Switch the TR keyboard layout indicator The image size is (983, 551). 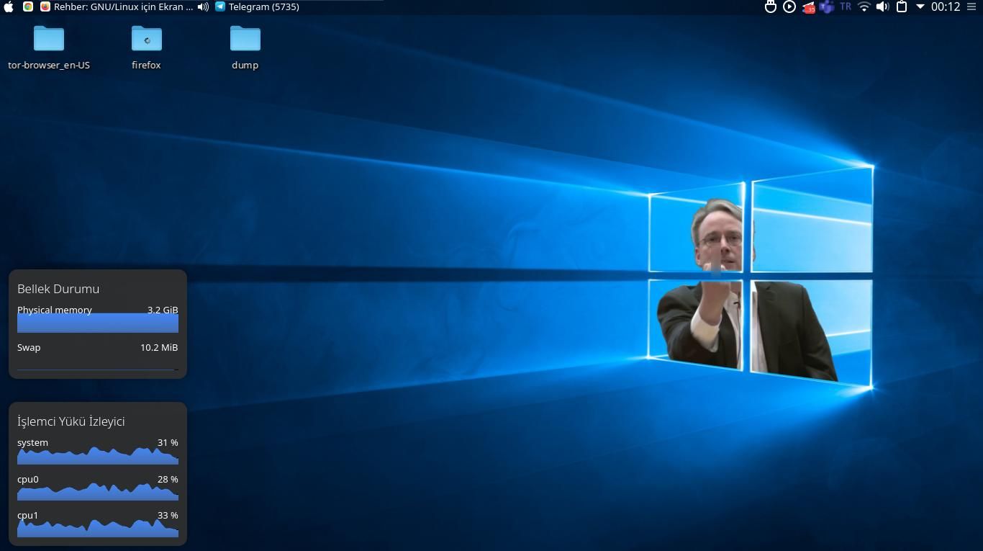(x=846, y=6)
